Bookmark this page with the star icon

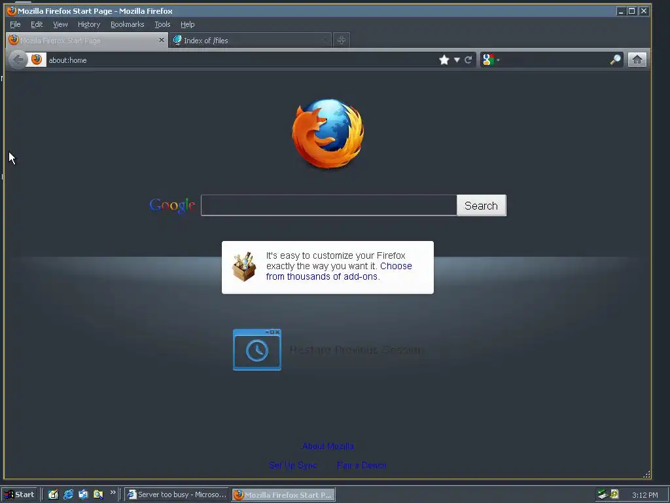point(444,60)
